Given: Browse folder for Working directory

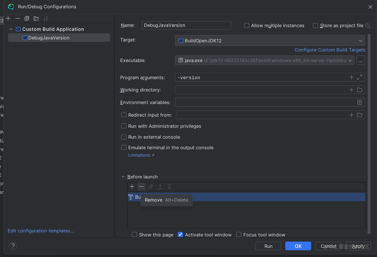Looking at the screenshot, I should pos(360,90).
